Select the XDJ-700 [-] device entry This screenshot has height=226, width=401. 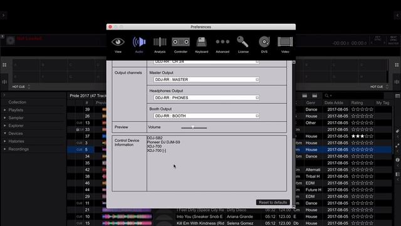click(x=157, y=151)
